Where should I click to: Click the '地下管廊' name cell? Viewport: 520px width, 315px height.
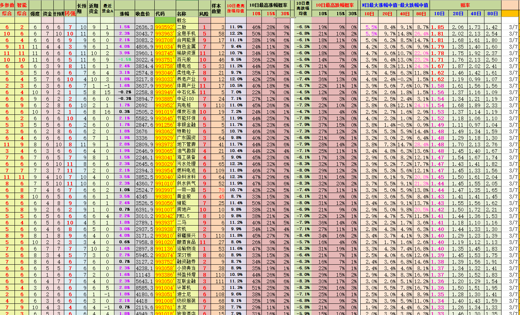coord(187,144)
